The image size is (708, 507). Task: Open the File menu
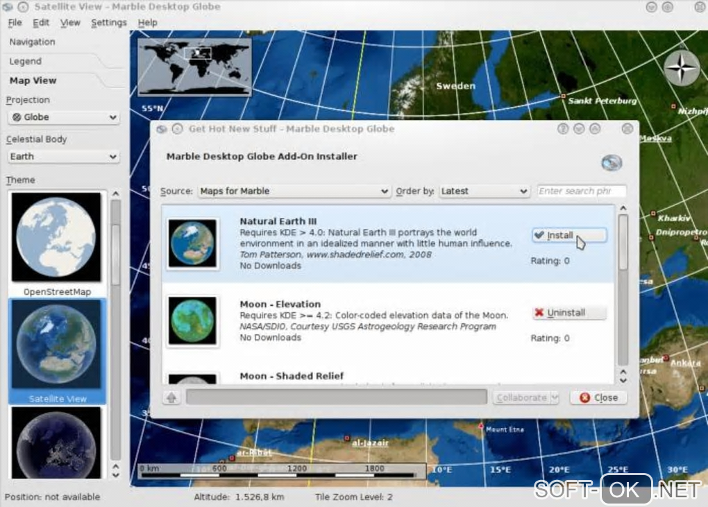click(x=15, y=23)
